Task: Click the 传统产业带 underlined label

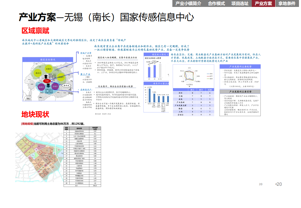Action: click(x=86, y=53)
